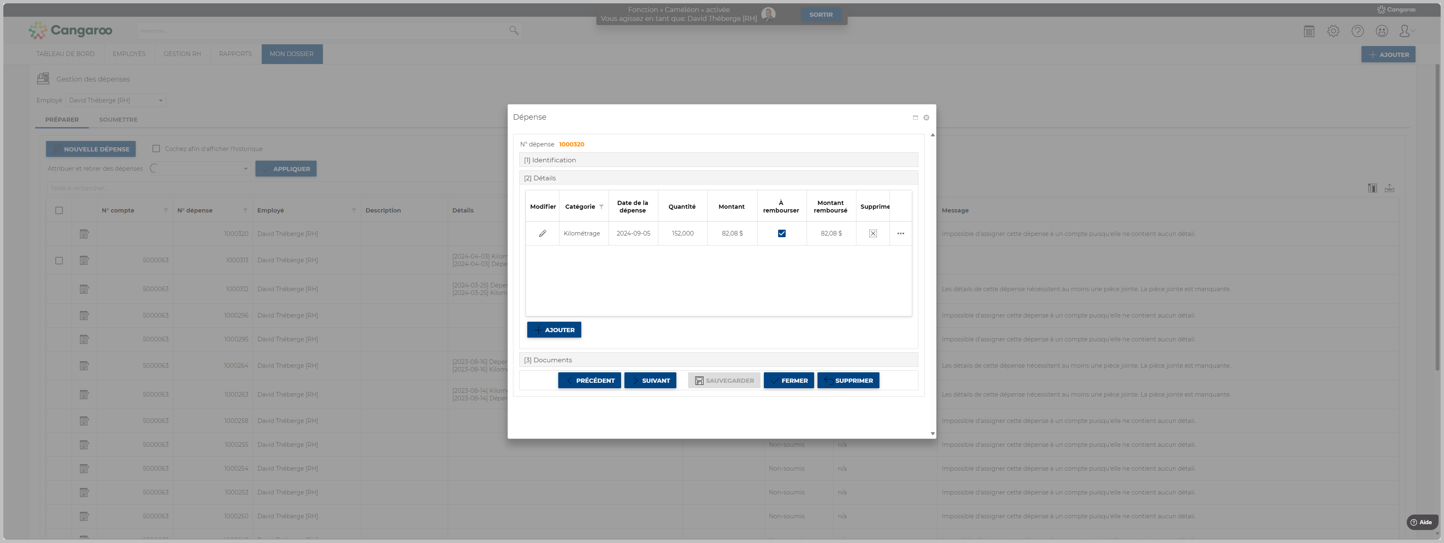Switch to the SOUMETTRE tab

coord(118,120)
